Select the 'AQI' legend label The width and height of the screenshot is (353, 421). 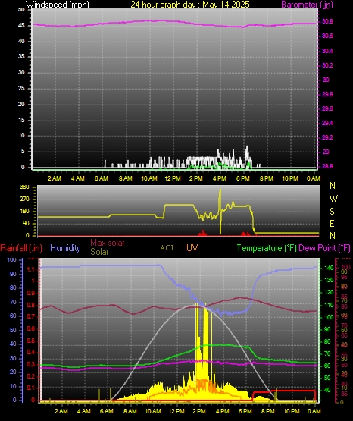pyautogui.click(x=167, y=248)
